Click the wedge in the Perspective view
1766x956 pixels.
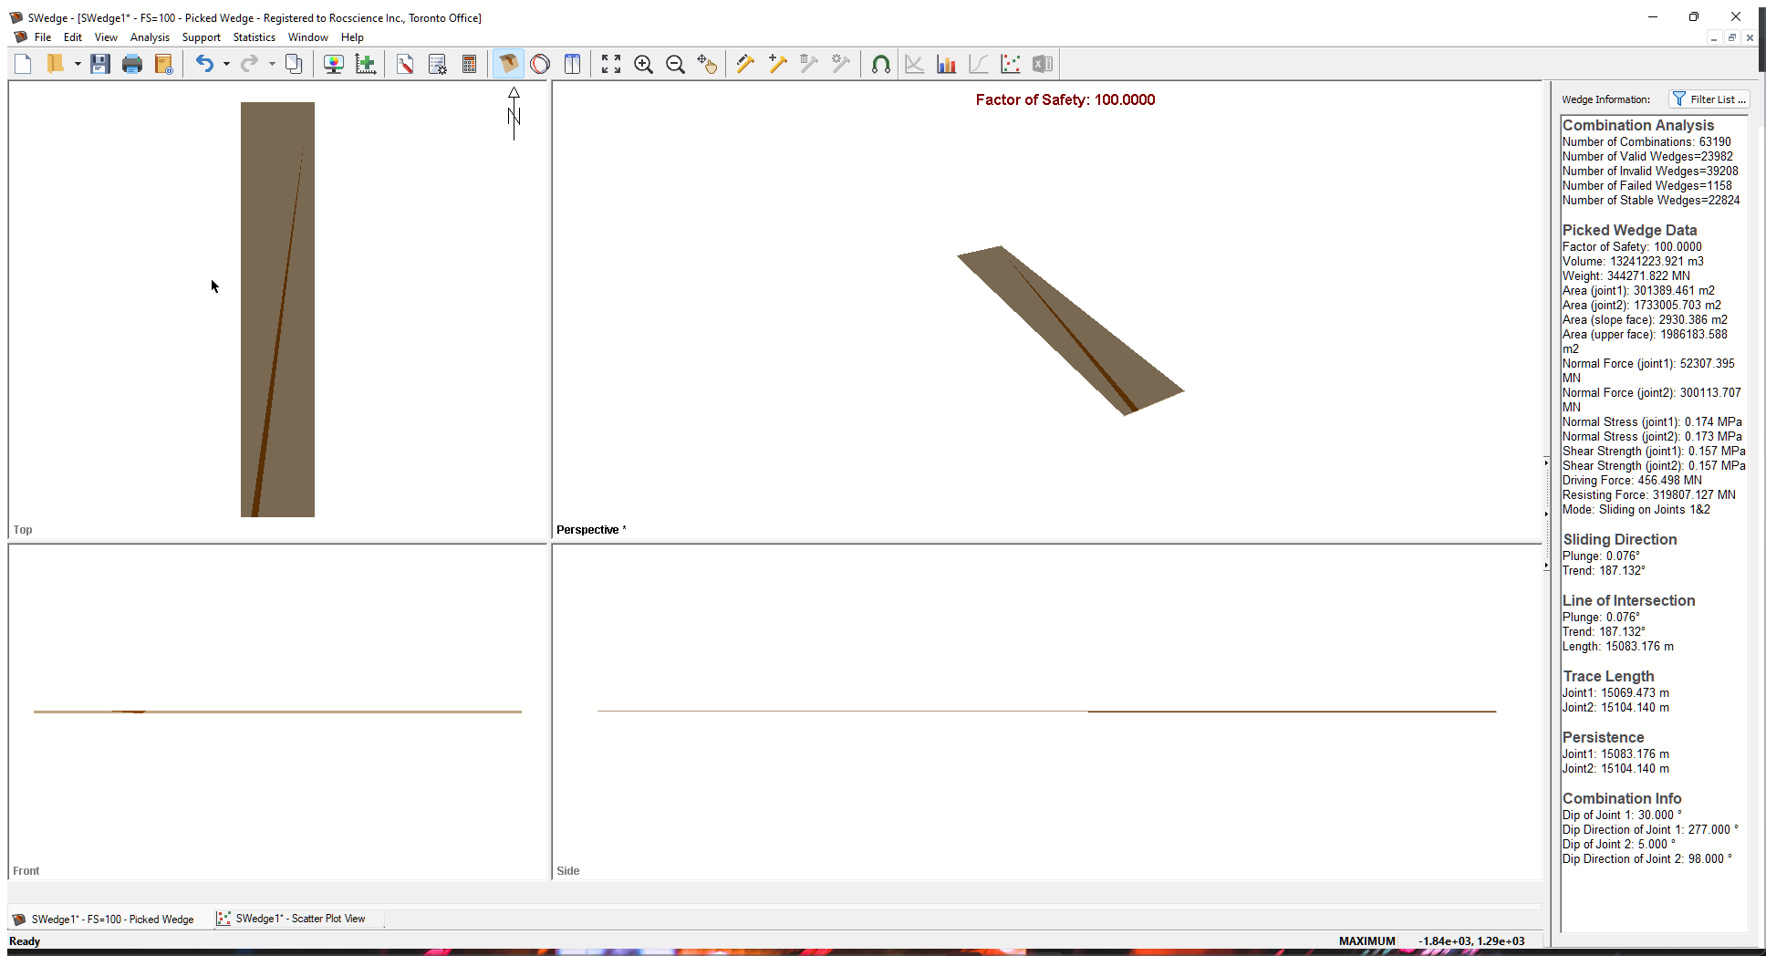click(x=1073, y=331)
